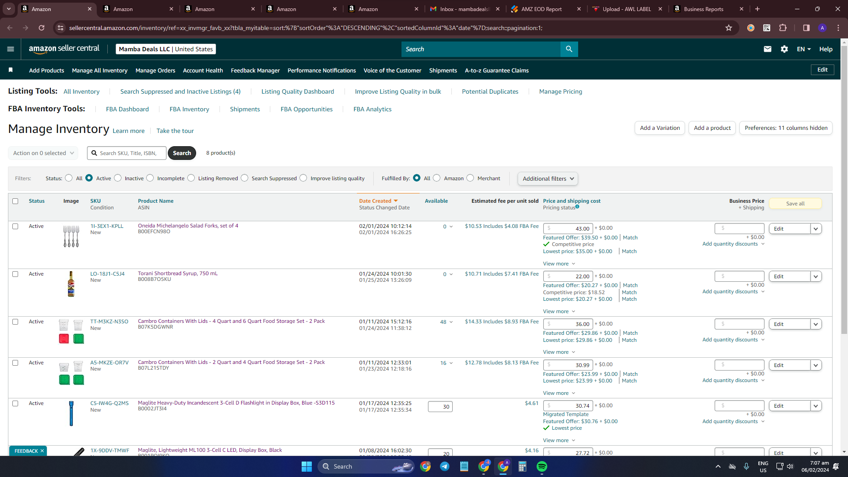Open Spotify from the taskbar

pos(542,466)
